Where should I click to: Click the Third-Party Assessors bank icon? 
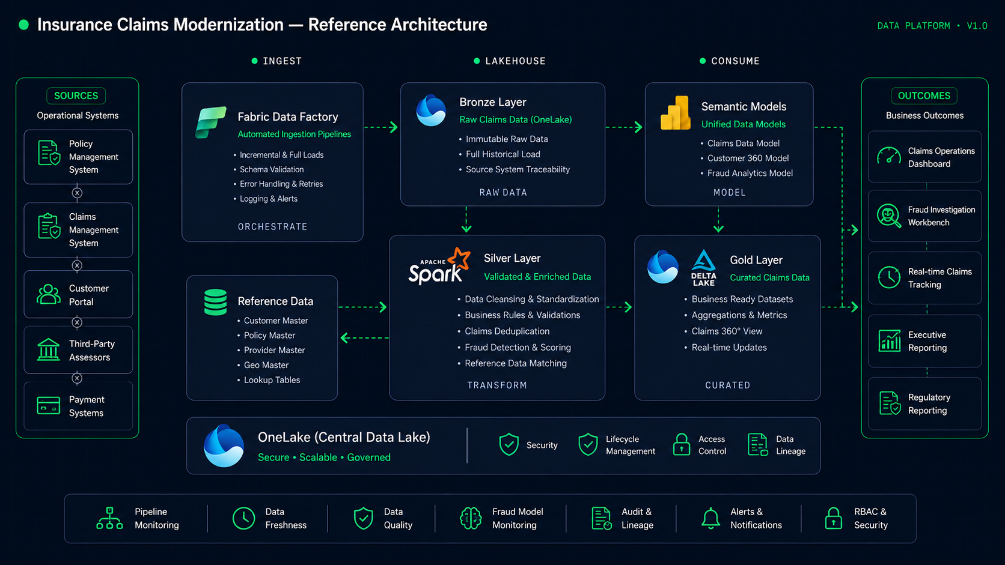49,349
